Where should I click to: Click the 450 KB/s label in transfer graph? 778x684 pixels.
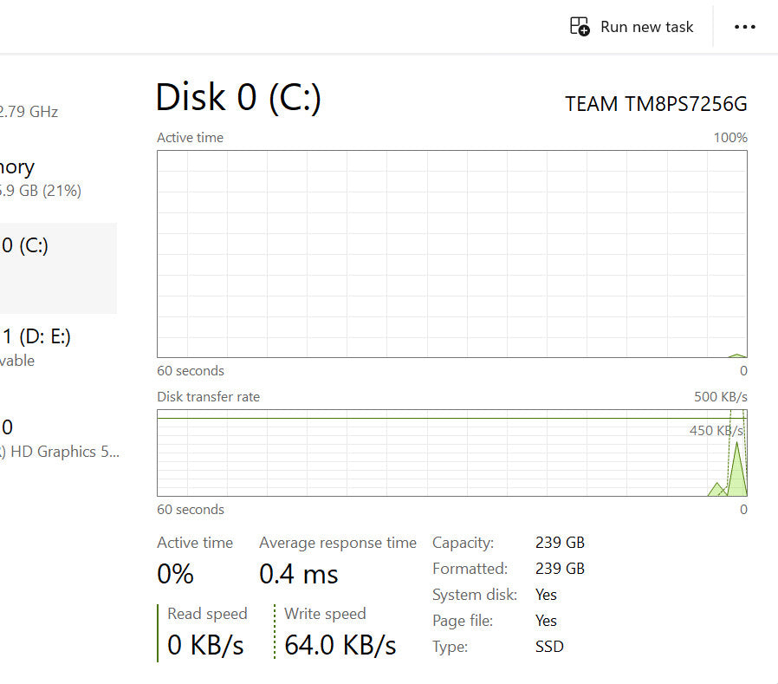click(714, 431)
